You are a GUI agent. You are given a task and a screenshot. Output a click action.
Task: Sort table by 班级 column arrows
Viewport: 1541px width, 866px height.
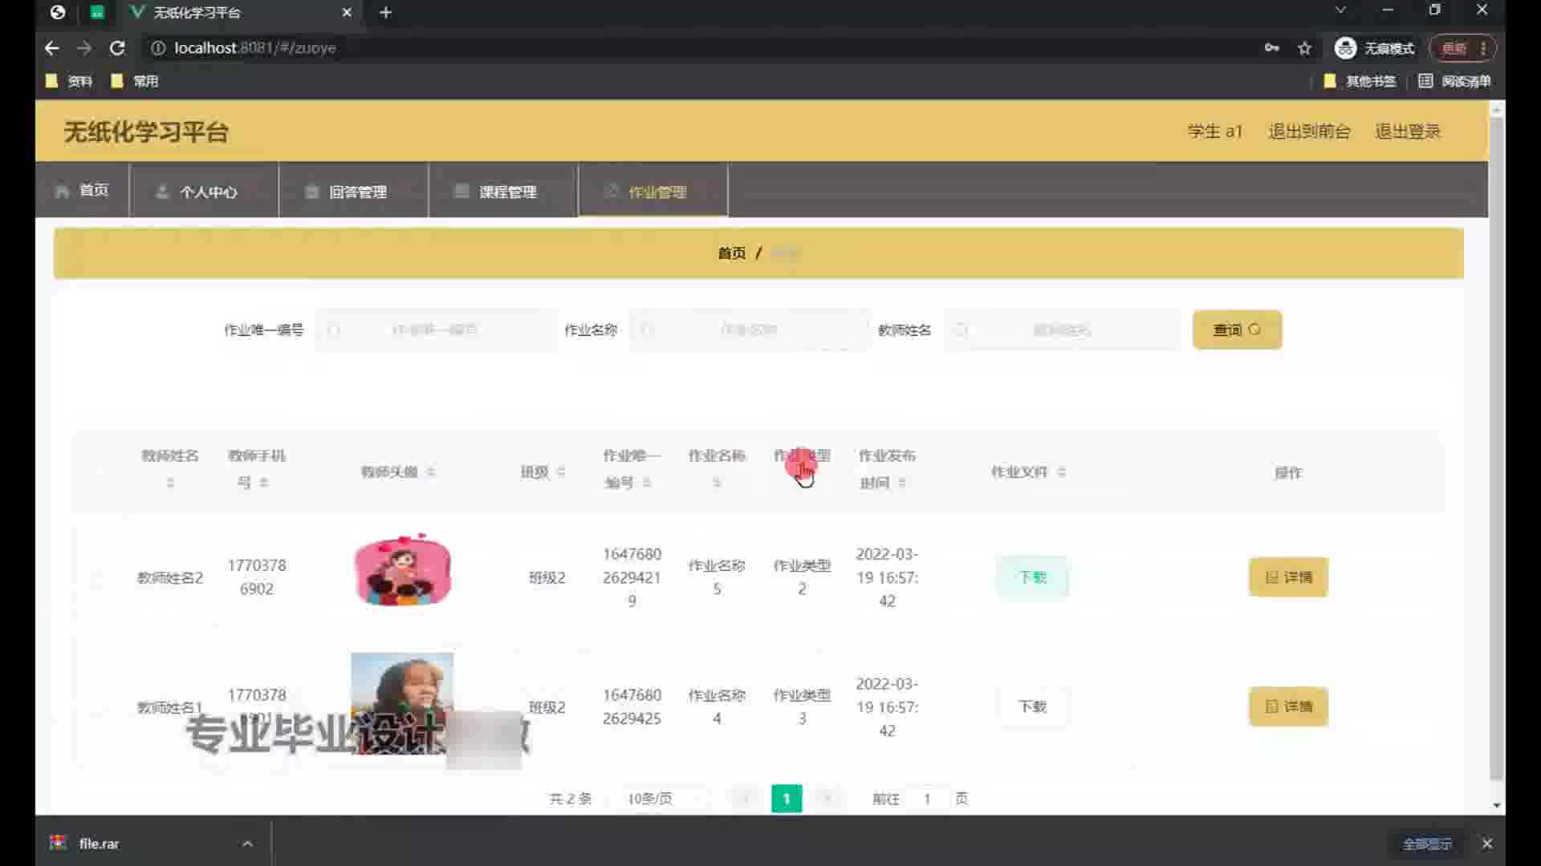(561, 471)
